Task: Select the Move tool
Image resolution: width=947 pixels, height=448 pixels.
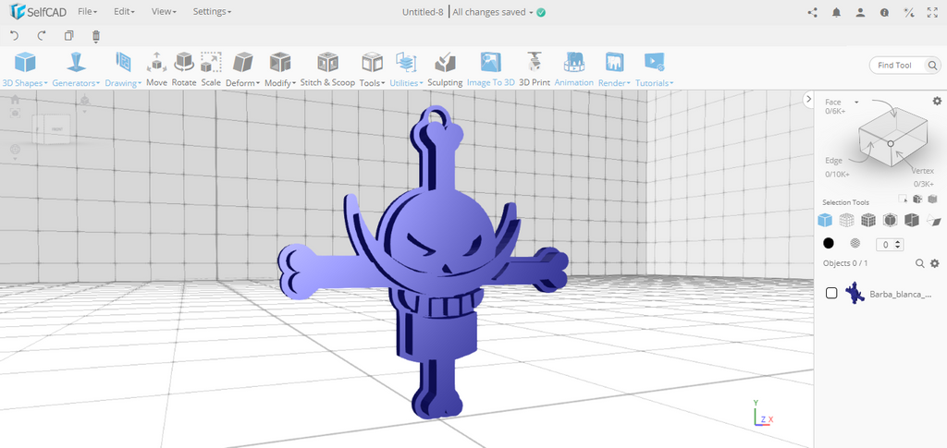Action: (x=156, y=69)
